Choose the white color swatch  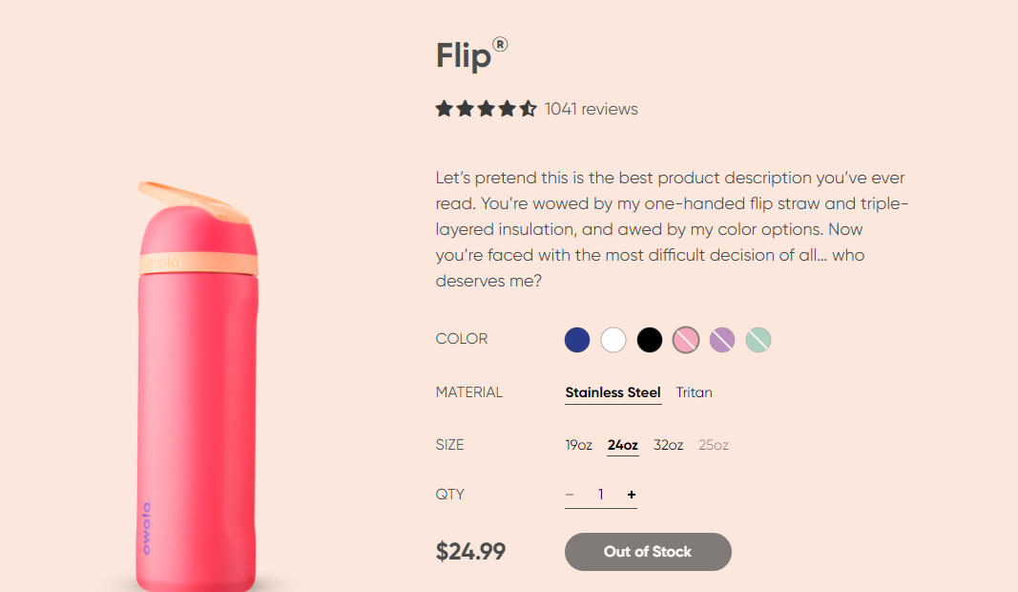click(x=613, y=340)
